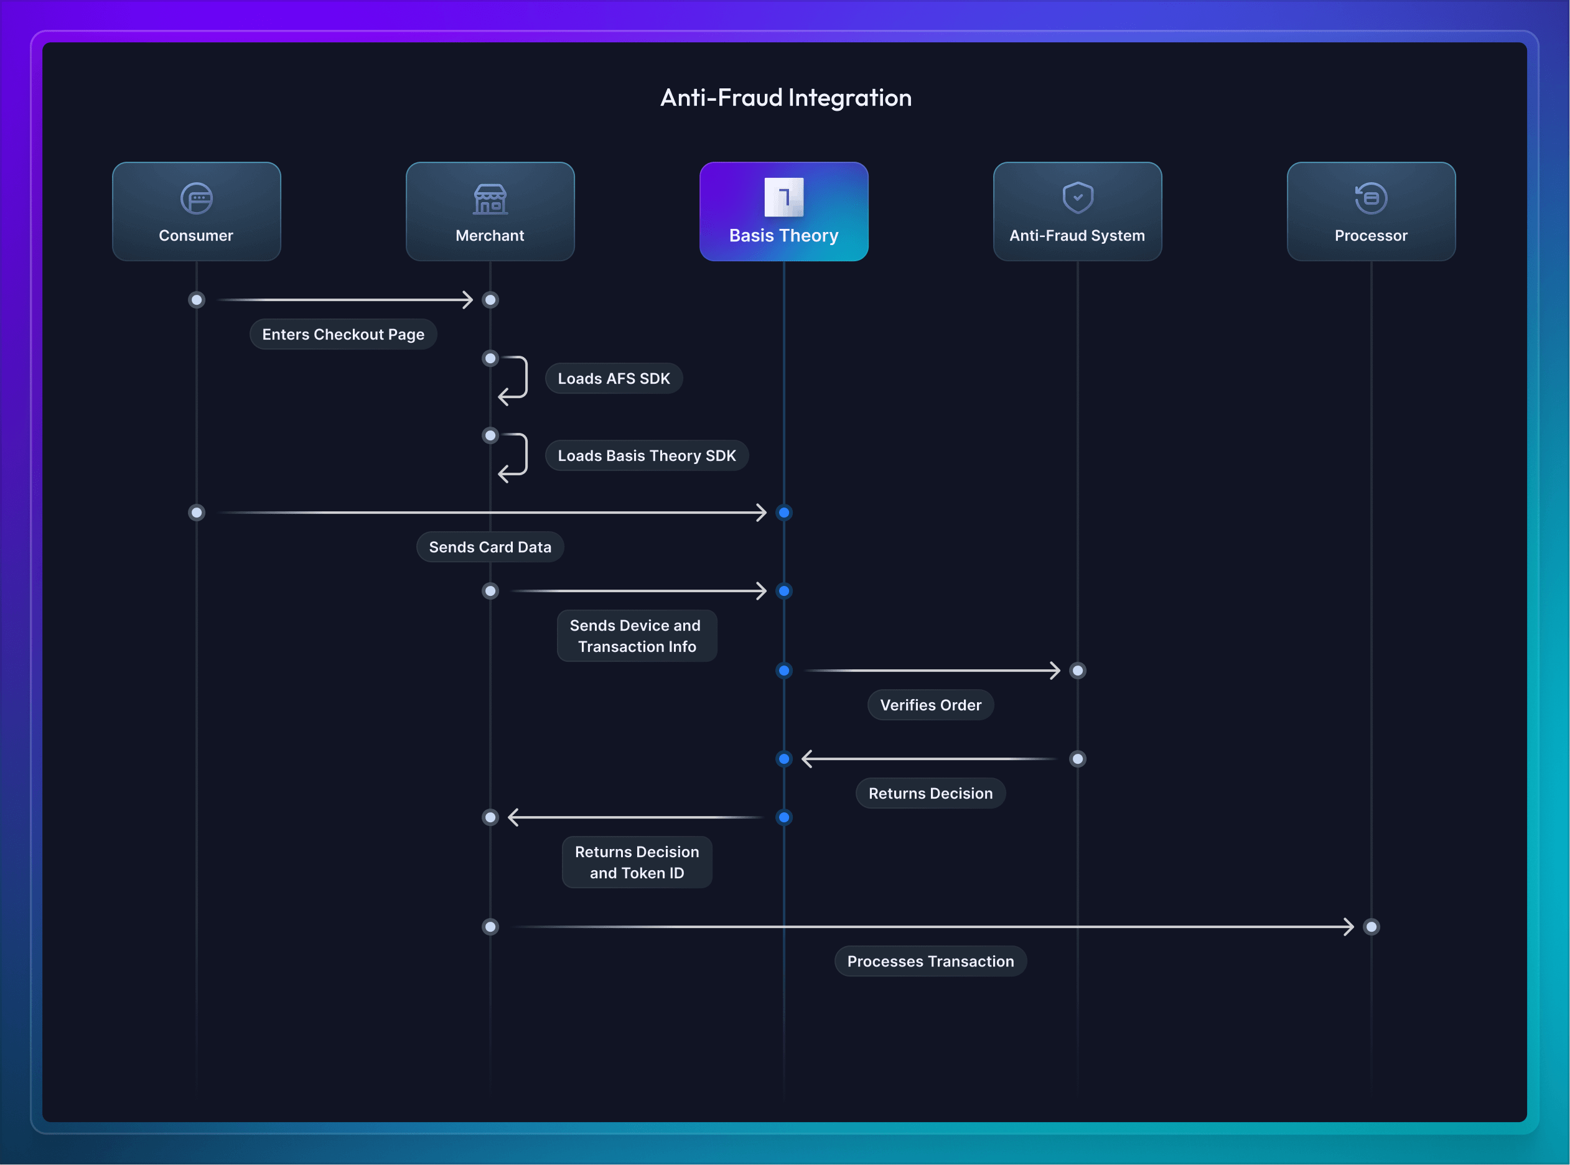Click the Consumer node starting Enters Checkout Page
The image size is (1570, 1165).
pyautogui.click(x=197, y=300)
